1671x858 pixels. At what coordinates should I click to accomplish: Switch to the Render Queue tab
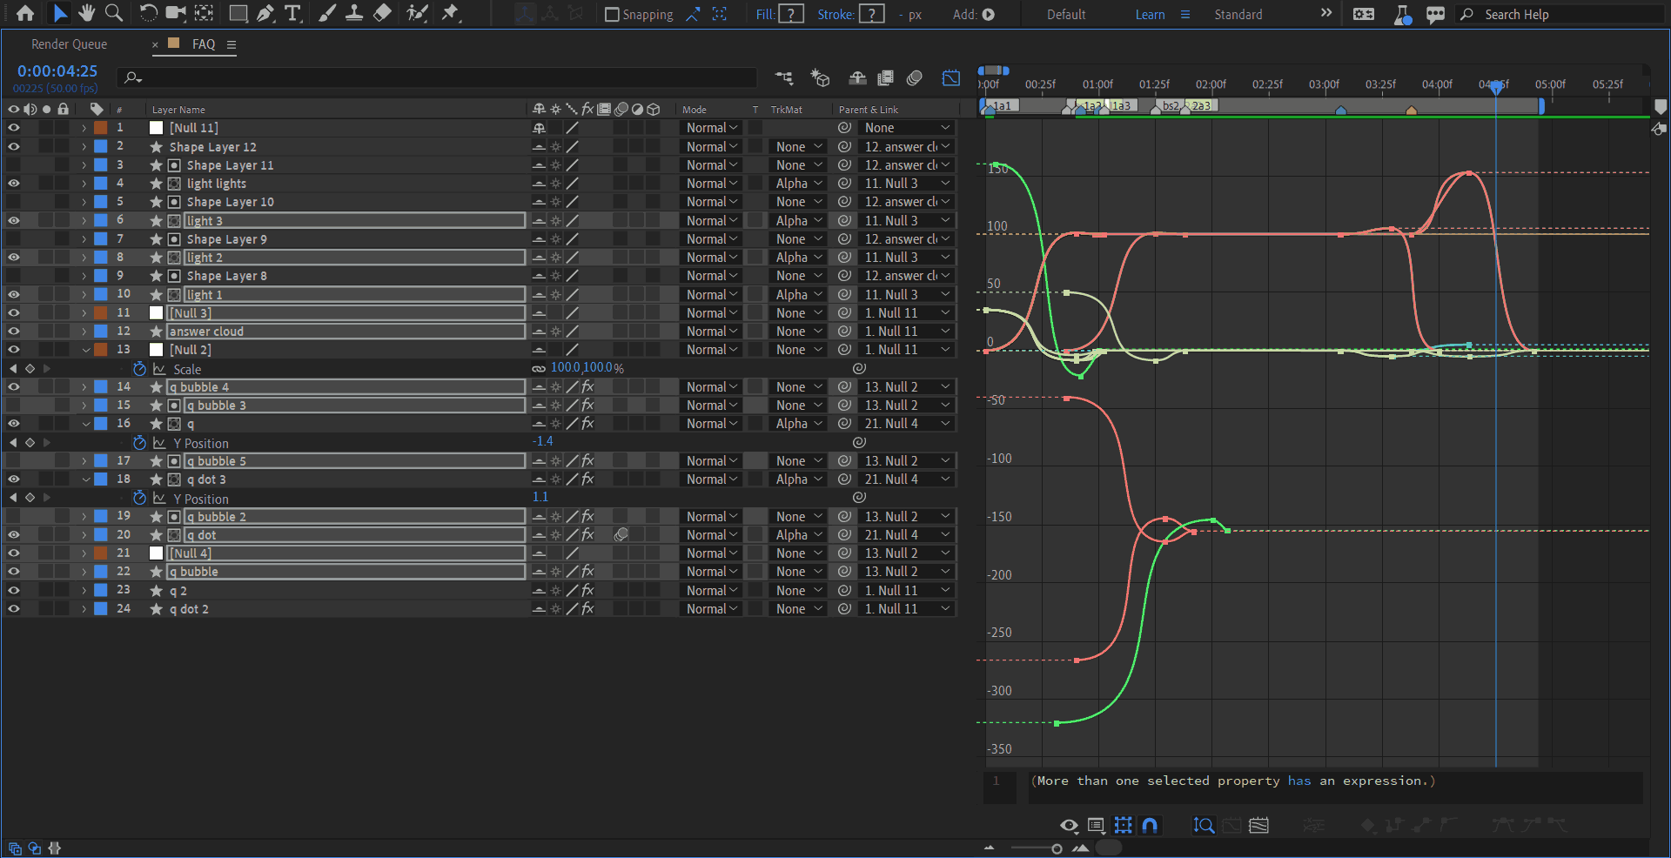click(70, 44)
